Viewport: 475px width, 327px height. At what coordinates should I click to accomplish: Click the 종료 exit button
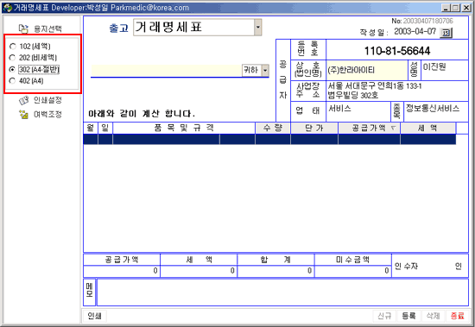(457, 316)
